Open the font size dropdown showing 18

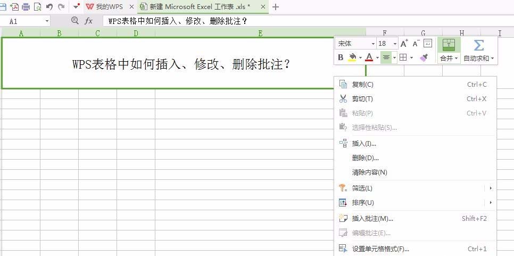[387, 43]
